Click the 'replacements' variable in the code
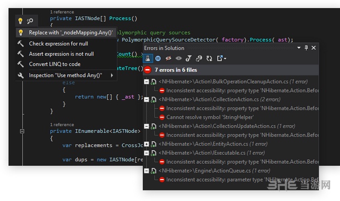Screen dimensions: 340x201 94,145
